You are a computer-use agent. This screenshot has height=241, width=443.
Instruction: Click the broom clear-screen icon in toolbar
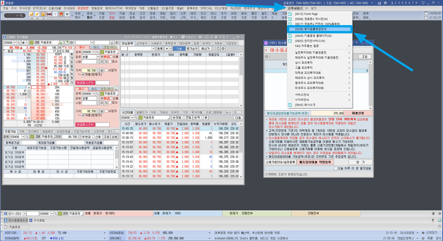[37, 14]
